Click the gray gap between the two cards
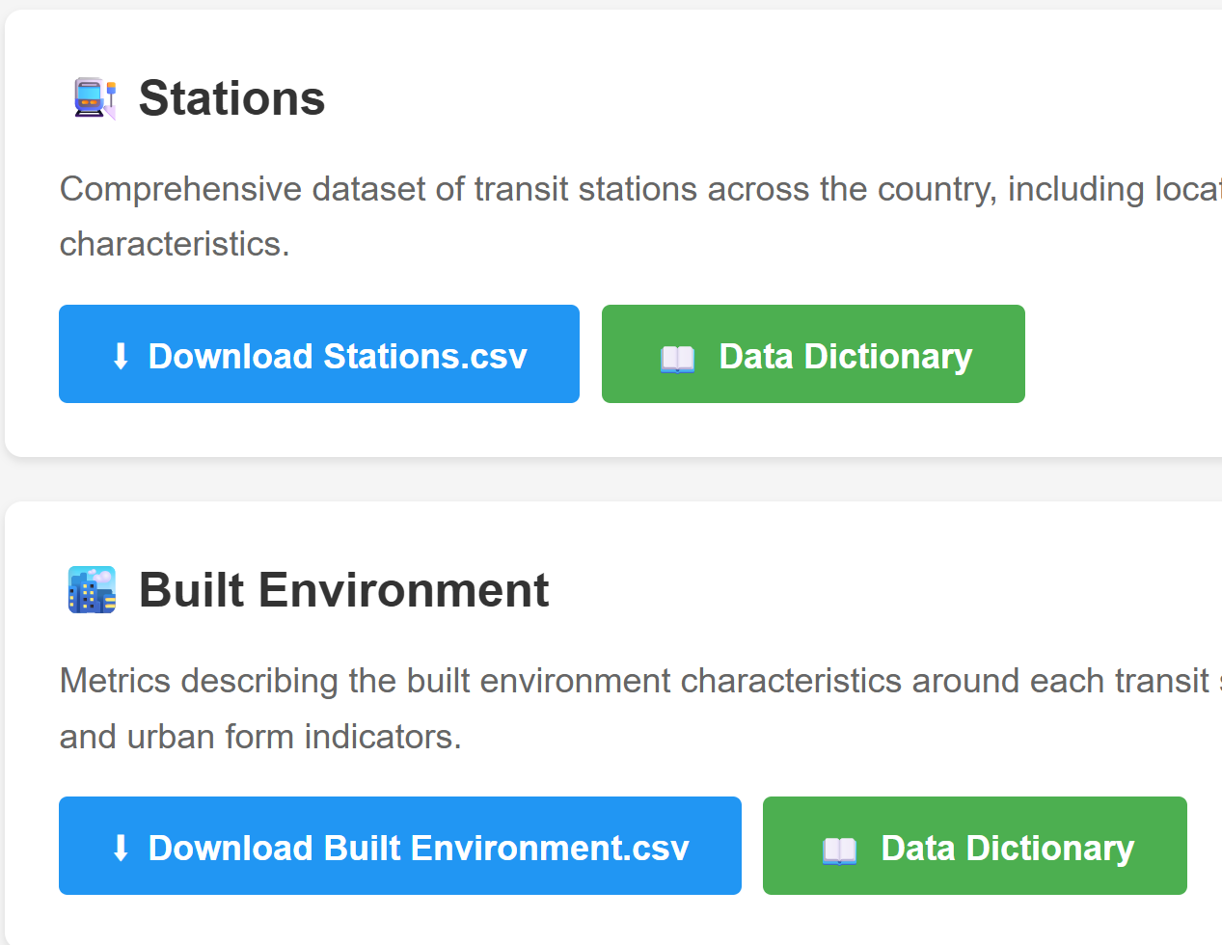Viewport: 1222px width, 945px height. click(579, 479)
